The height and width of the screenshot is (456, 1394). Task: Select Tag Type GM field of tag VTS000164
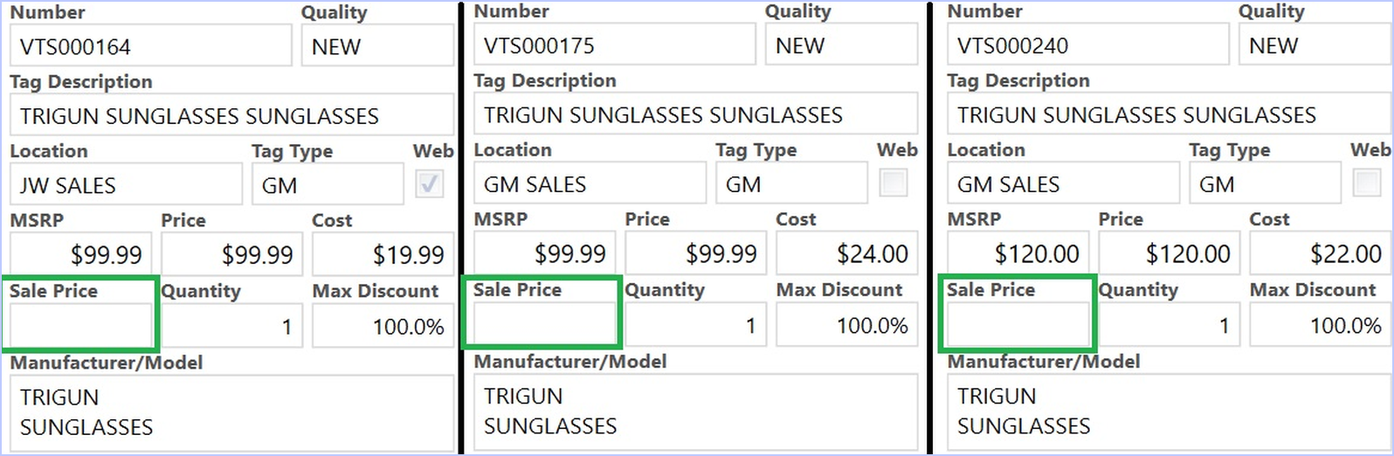pyautogui.click(x=328, y=184)
